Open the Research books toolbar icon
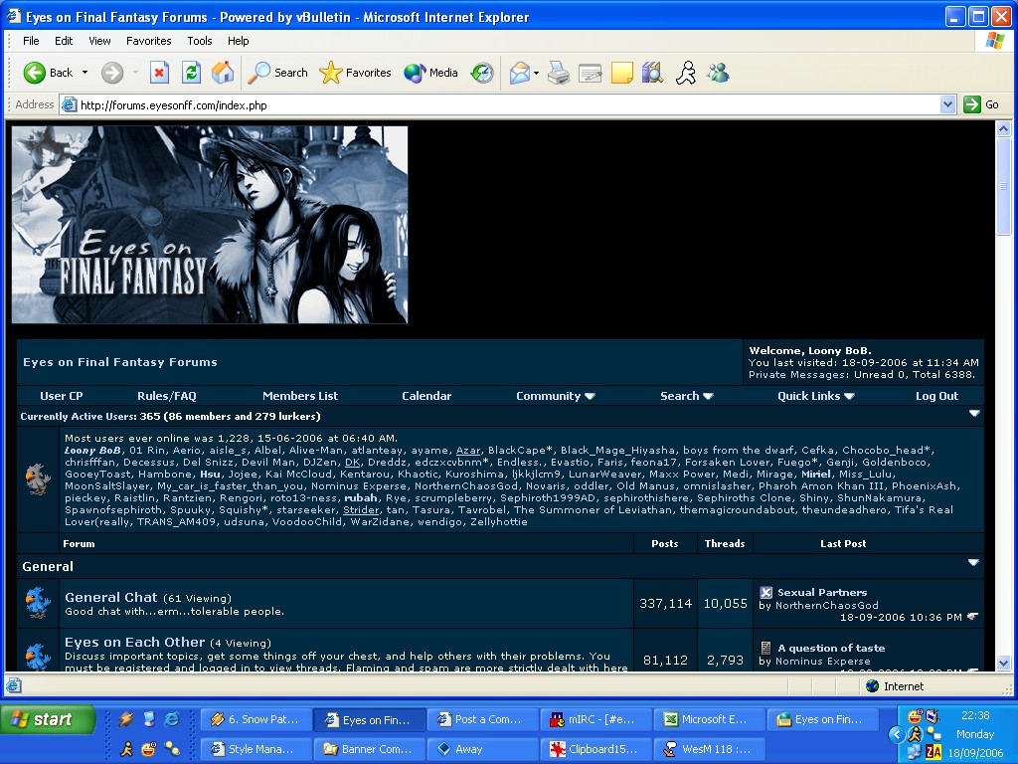Viewport: 1018px width, 764px height. pyautogui.click(x=652, y=73)
